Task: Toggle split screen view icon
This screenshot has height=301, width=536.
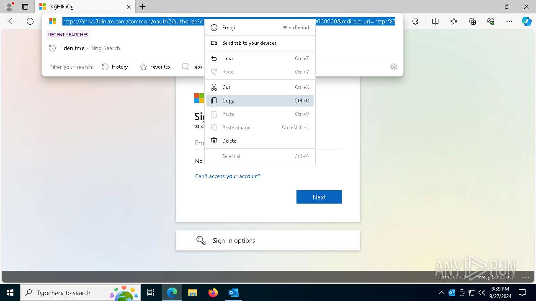Action: (x=435, y=21)
